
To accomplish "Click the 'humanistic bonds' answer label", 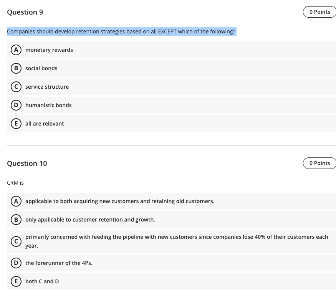I will [x=48, y=105].
